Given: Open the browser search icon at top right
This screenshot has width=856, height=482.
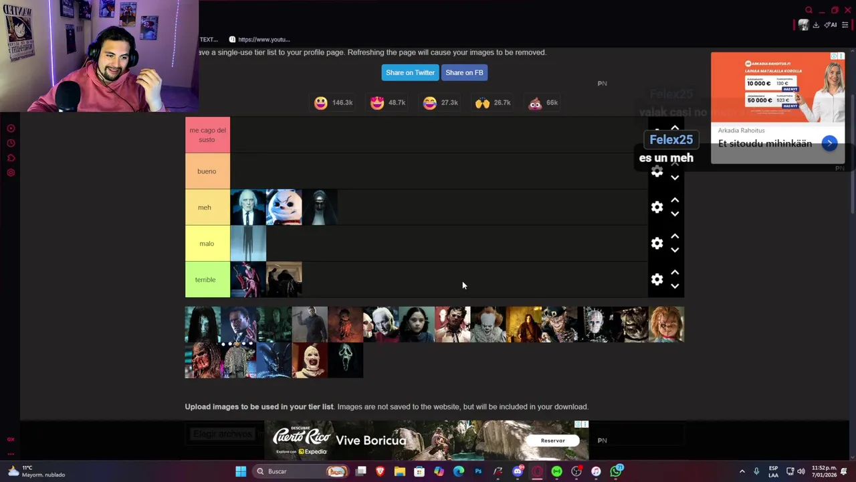Looking at the screenshot, I should pyautogui.click(x=809, y=10).
